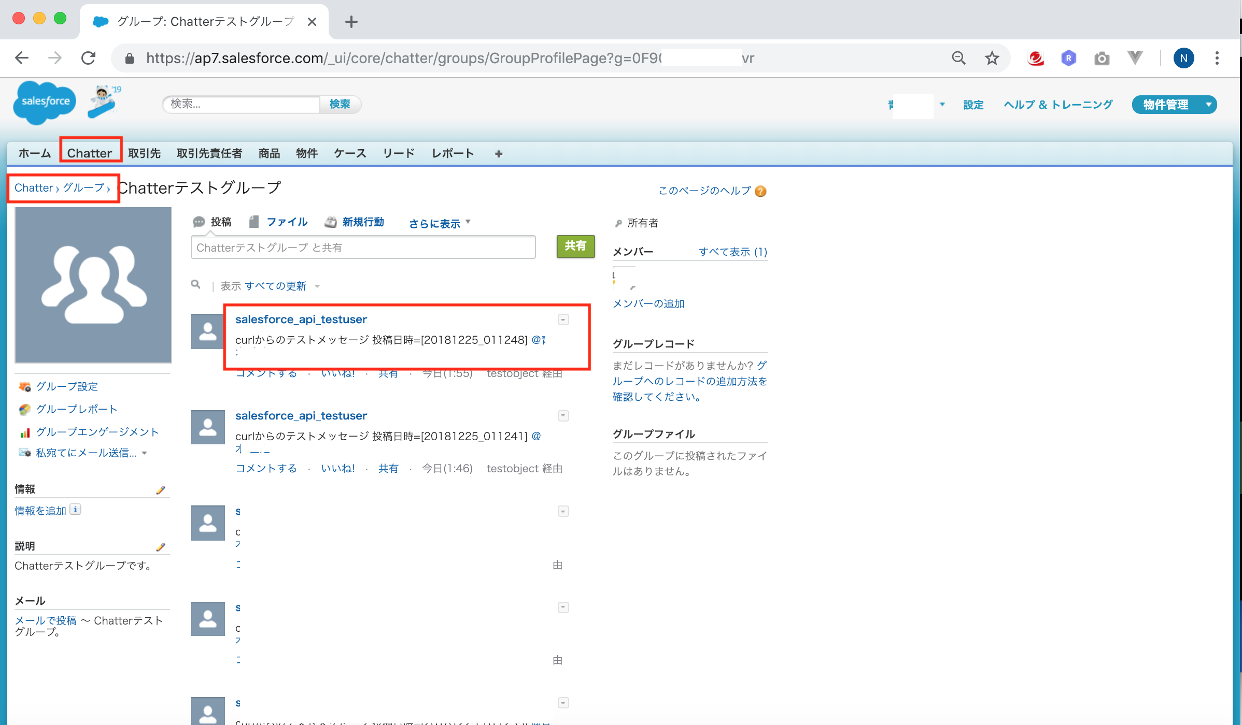Open the 商品 tab

click(270, 153)
